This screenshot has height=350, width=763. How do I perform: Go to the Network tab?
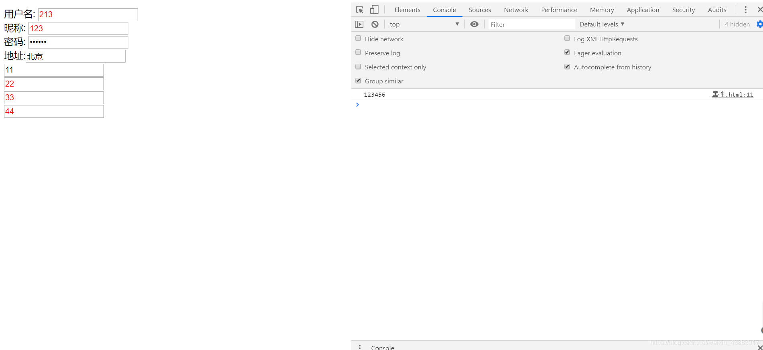(x=516, y=10)
